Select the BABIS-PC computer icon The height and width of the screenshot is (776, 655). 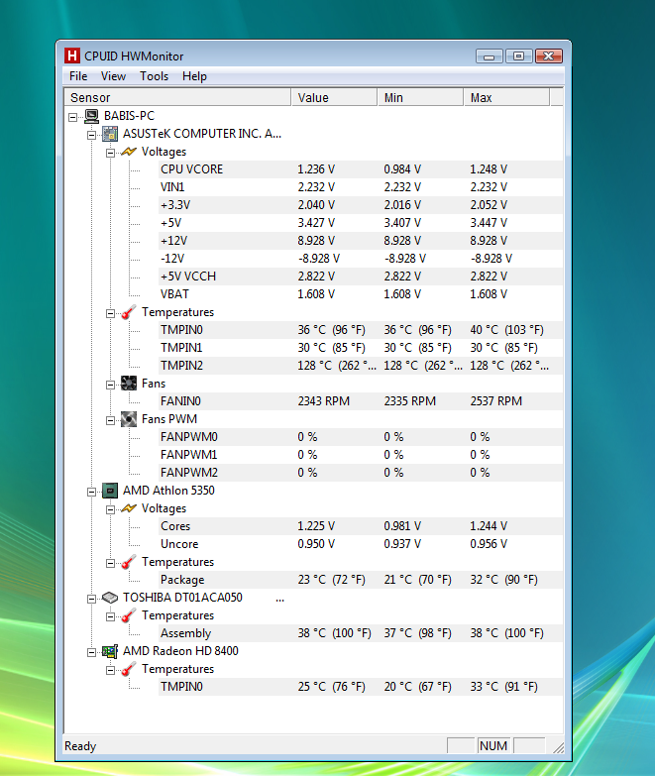[91, 116]
